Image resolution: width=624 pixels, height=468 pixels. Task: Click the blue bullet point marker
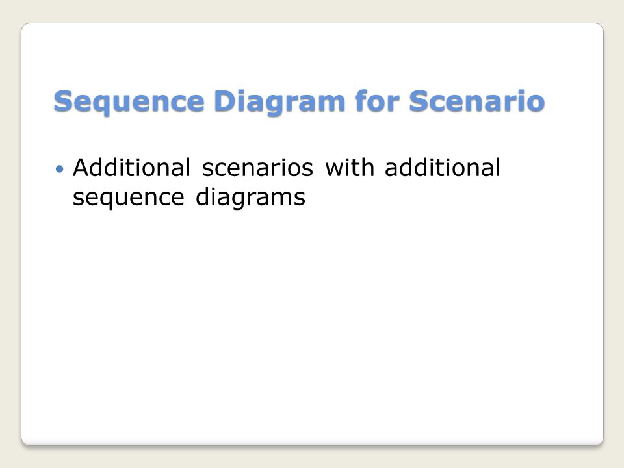(x=60, y=169)
